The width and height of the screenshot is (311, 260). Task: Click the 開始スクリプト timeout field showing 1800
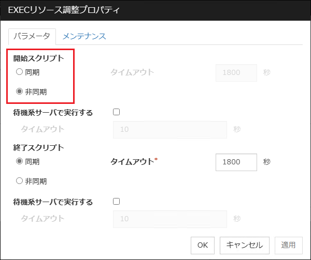tap(236, 72)
